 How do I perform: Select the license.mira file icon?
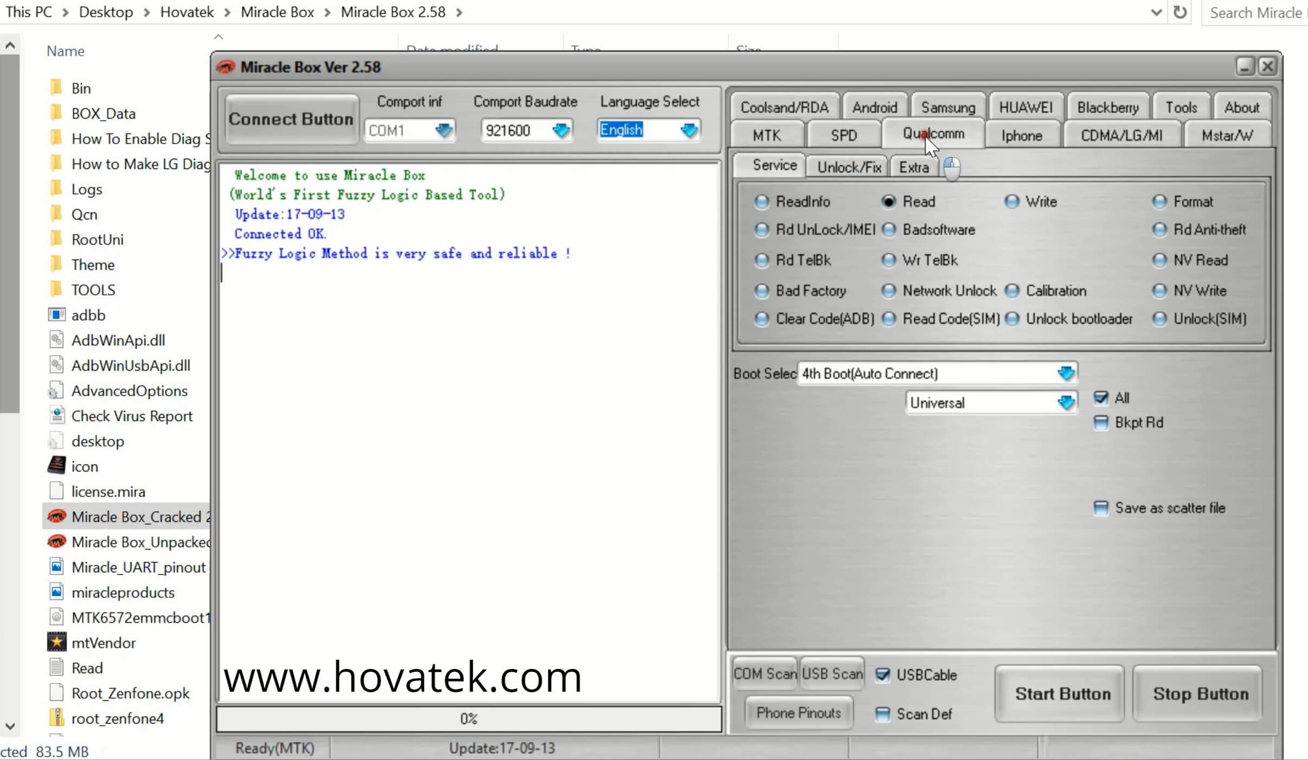[x=56, y=491]
